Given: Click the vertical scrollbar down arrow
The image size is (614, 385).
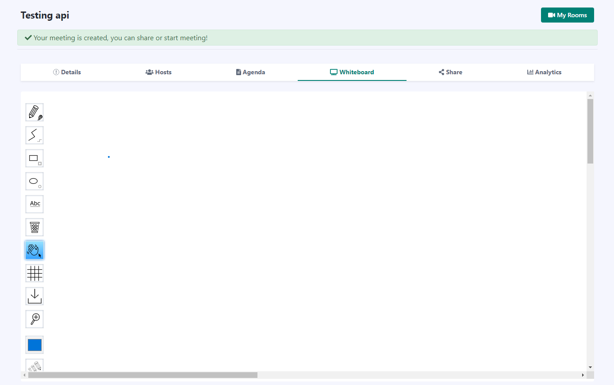Looking at the screenshot, I should coord(590,367).
